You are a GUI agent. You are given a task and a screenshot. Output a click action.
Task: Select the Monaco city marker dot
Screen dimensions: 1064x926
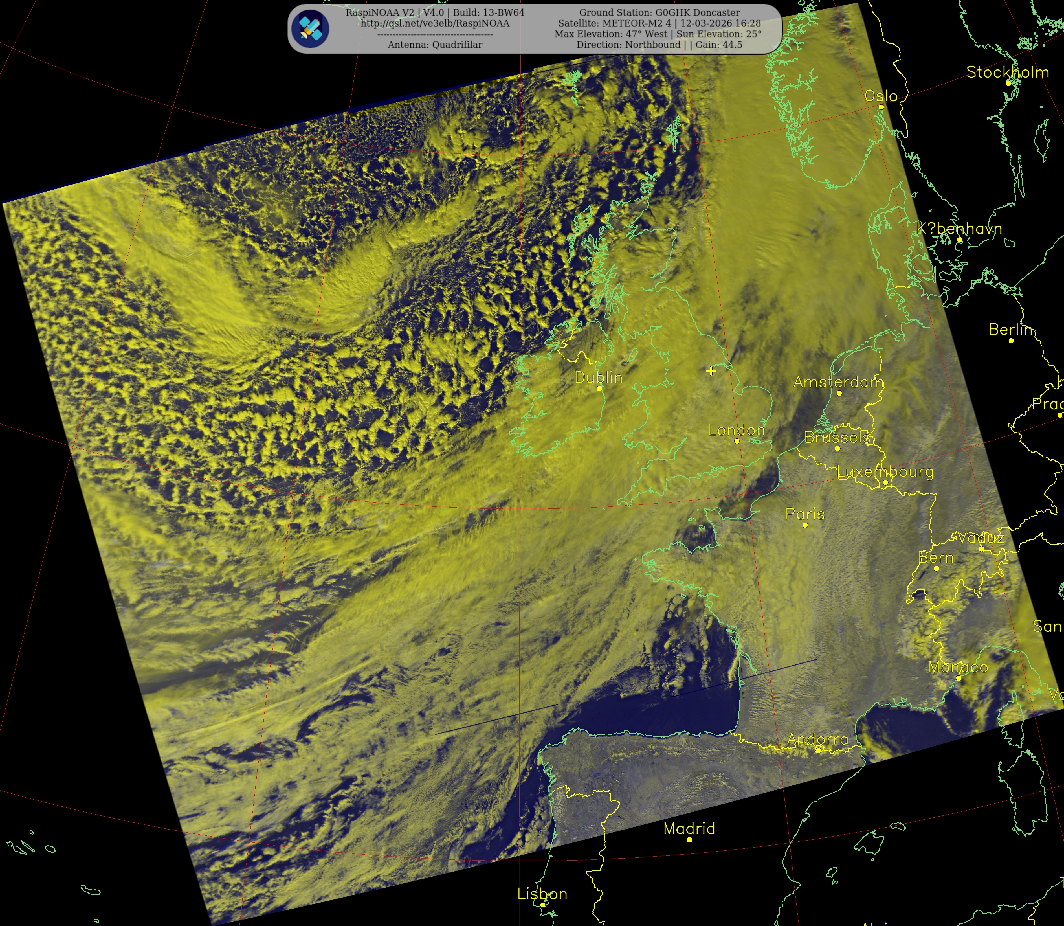pos(958,678)
